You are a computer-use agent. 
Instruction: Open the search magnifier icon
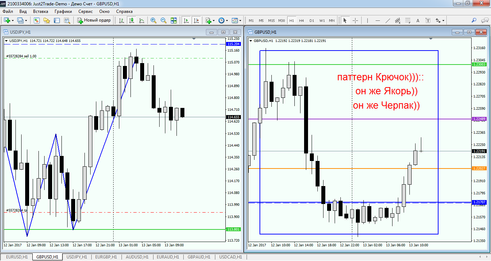pos(474,20)
